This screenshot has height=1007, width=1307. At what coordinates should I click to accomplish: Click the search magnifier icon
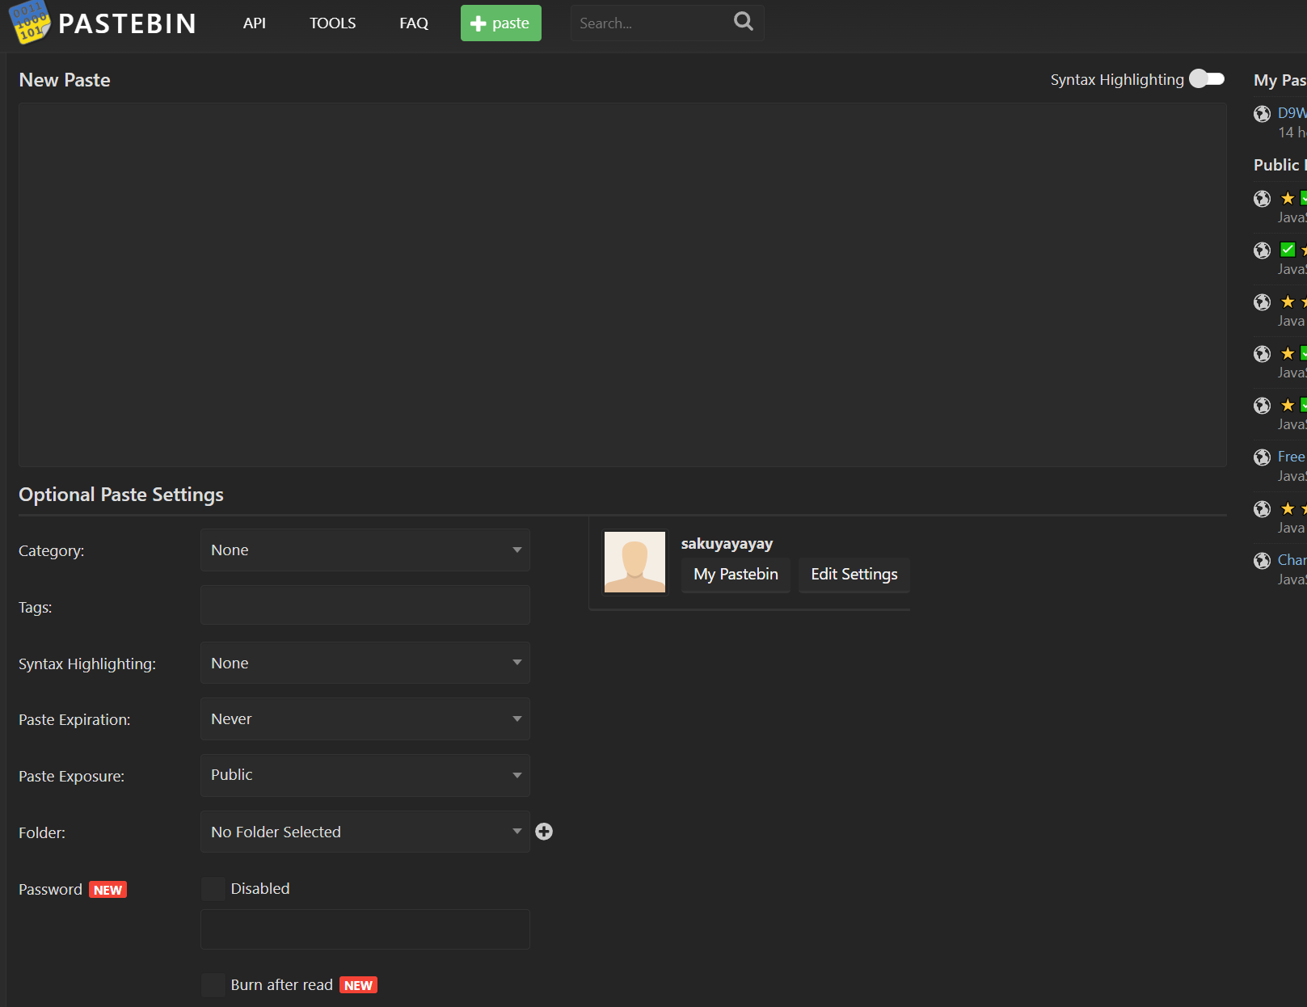[743, 22]
